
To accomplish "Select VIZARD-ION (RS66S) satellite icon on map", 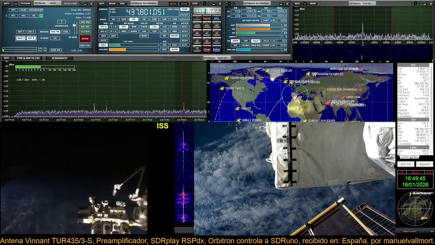I will [x=227, y=78].
